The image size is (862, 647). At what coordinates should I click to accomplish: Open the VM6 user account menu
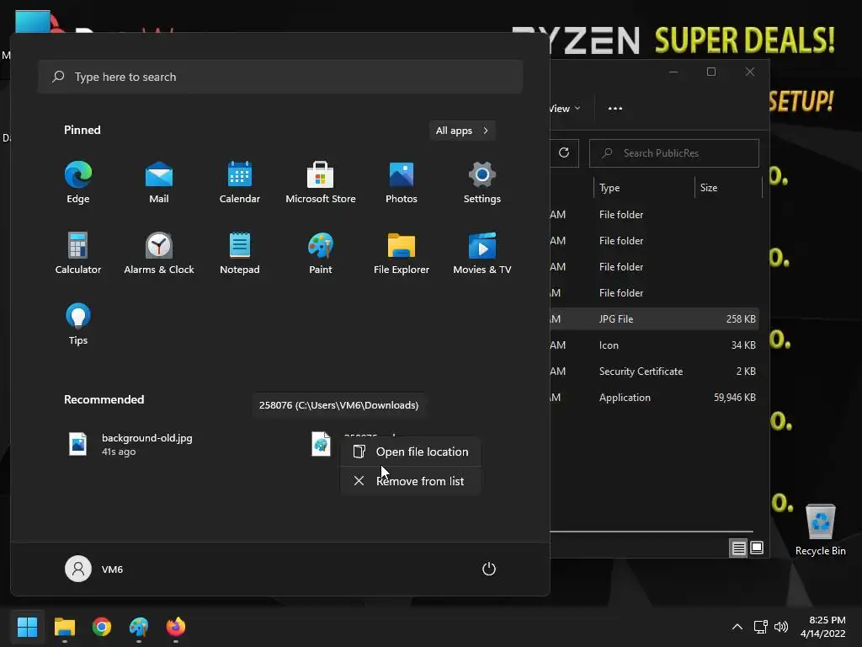[x=94, y=569]
